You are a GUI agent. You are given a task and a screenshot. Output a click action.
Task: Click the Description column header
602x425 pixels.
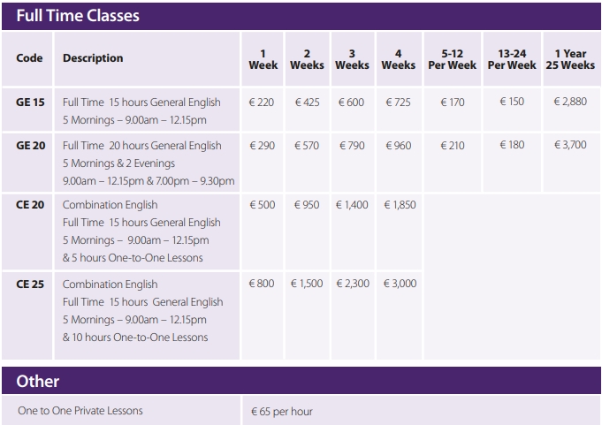(93, 58)
